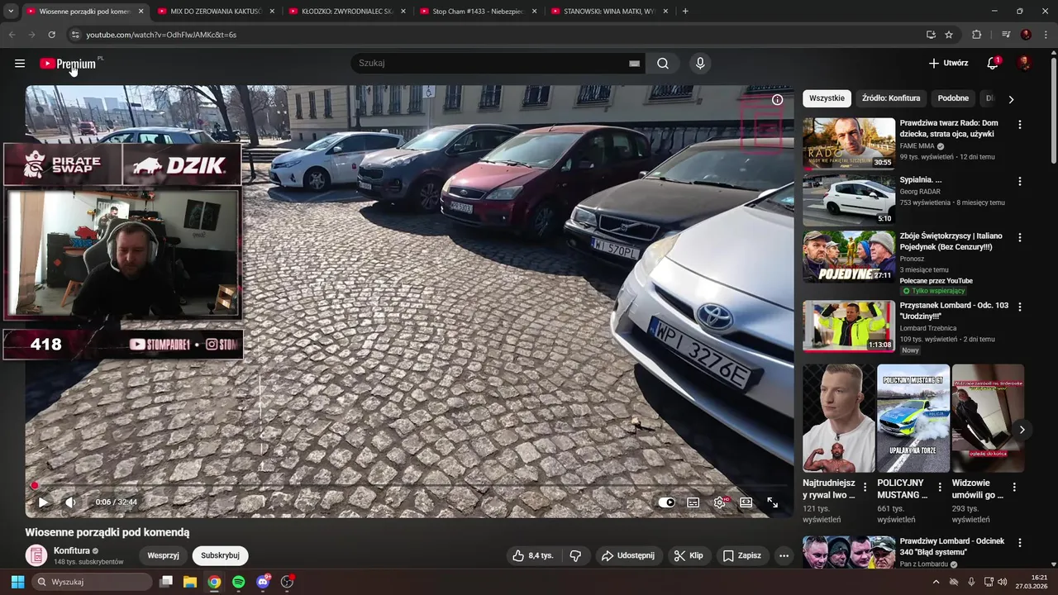Screen dimensions: 1058x595
Task: Show video info card icon
Action: coord(778,100)
